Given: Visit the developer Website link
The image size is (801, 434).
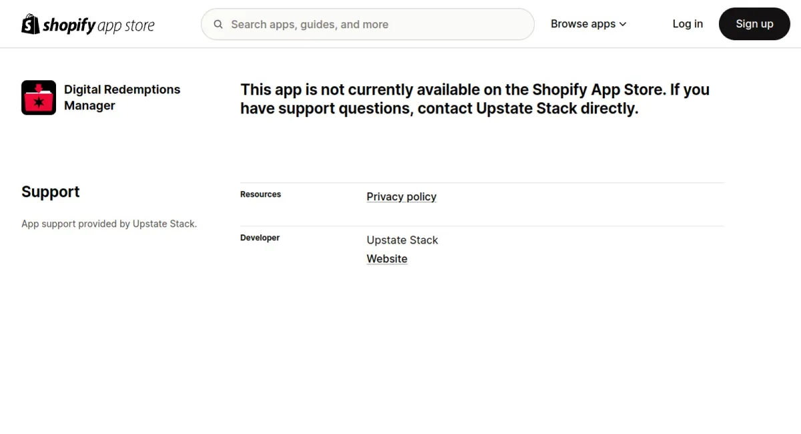Looking at the screenshot, I should coord(387,258).
